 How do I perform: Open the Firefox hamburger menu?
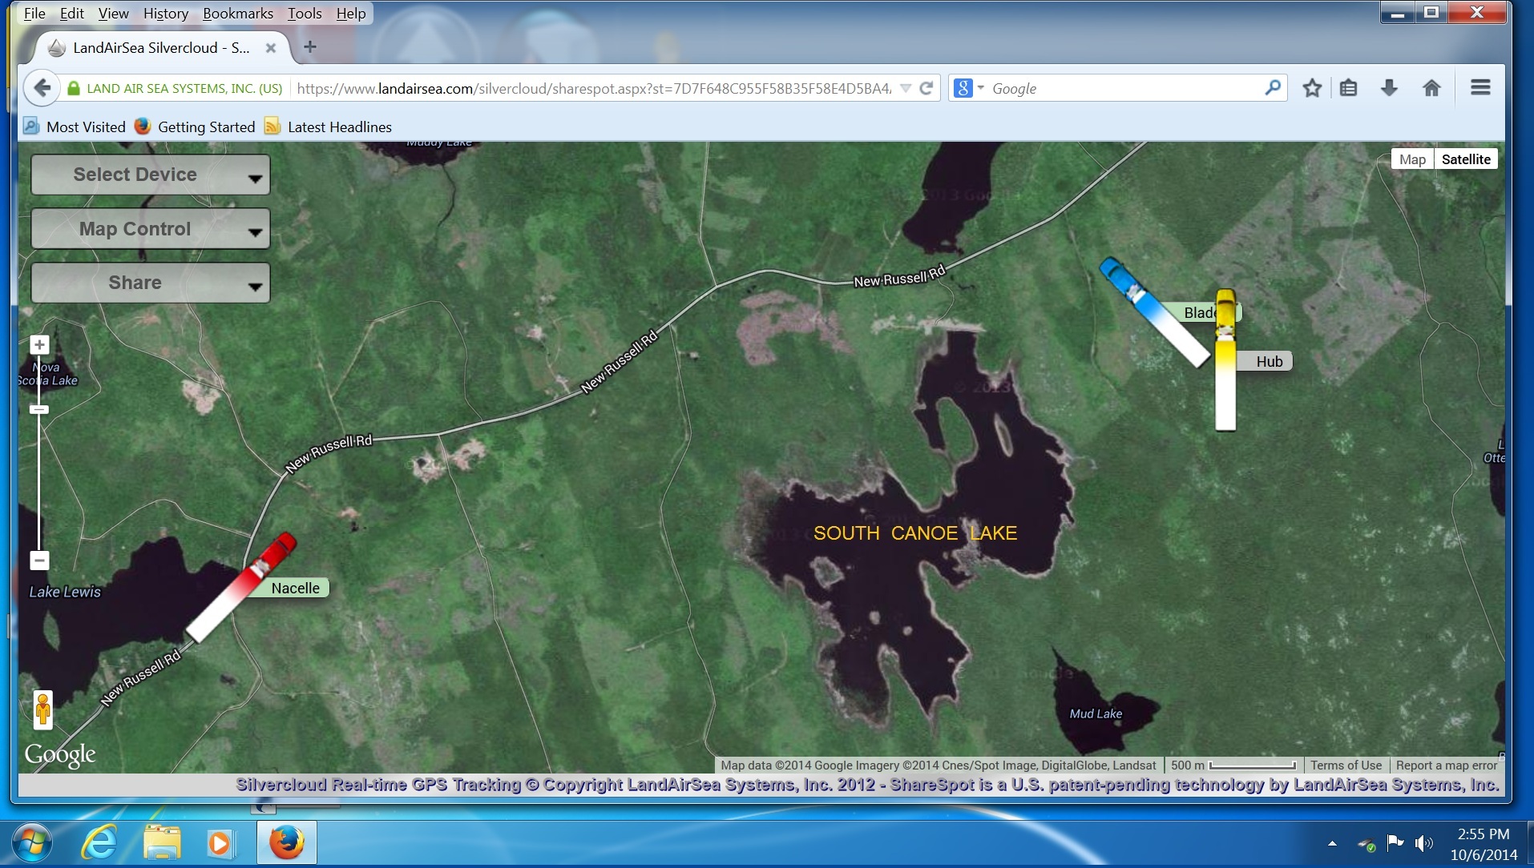(1480, 87)
